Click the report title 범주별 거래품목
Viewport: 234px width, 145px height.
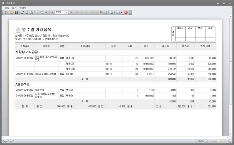37,30
